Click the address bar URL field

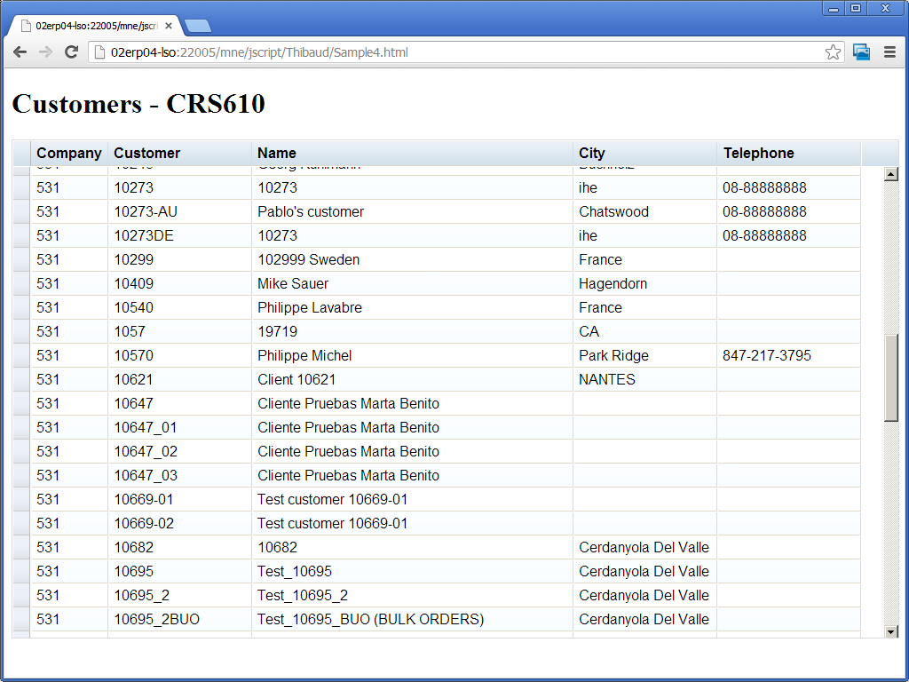pyautogui.click(x=462, y=52)
